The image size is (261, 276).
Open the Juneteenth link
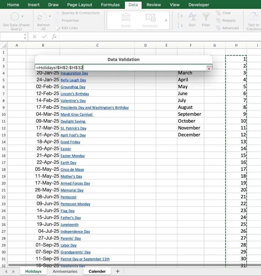69,225
